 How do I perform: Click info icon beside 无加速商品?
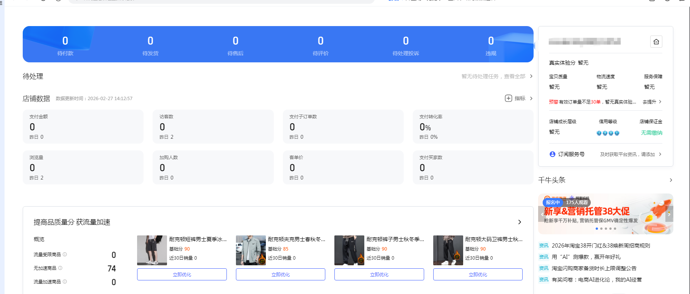point(60,268)
